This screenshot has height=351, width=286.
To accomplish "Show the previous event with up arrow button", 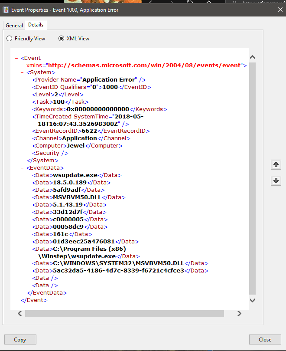I will click(276, 164).
